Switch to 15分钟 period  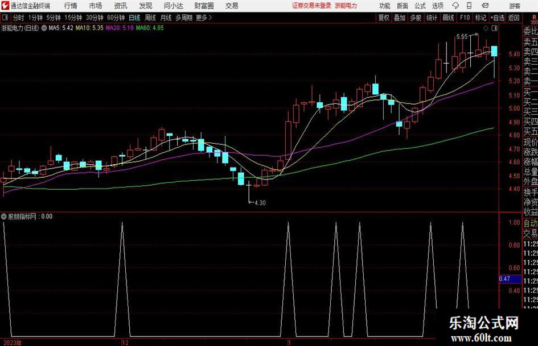[73, 18]
